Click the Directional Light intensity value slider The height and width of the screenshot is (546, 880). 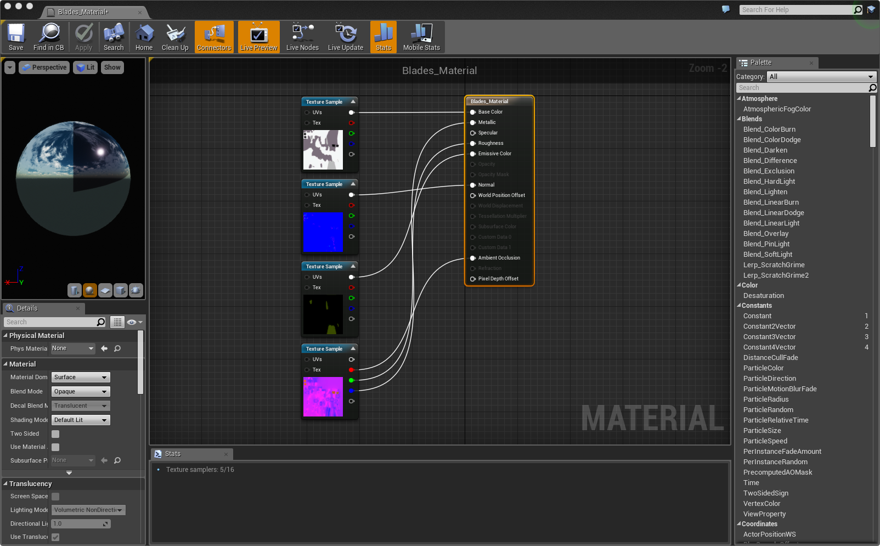pos(81,524)
